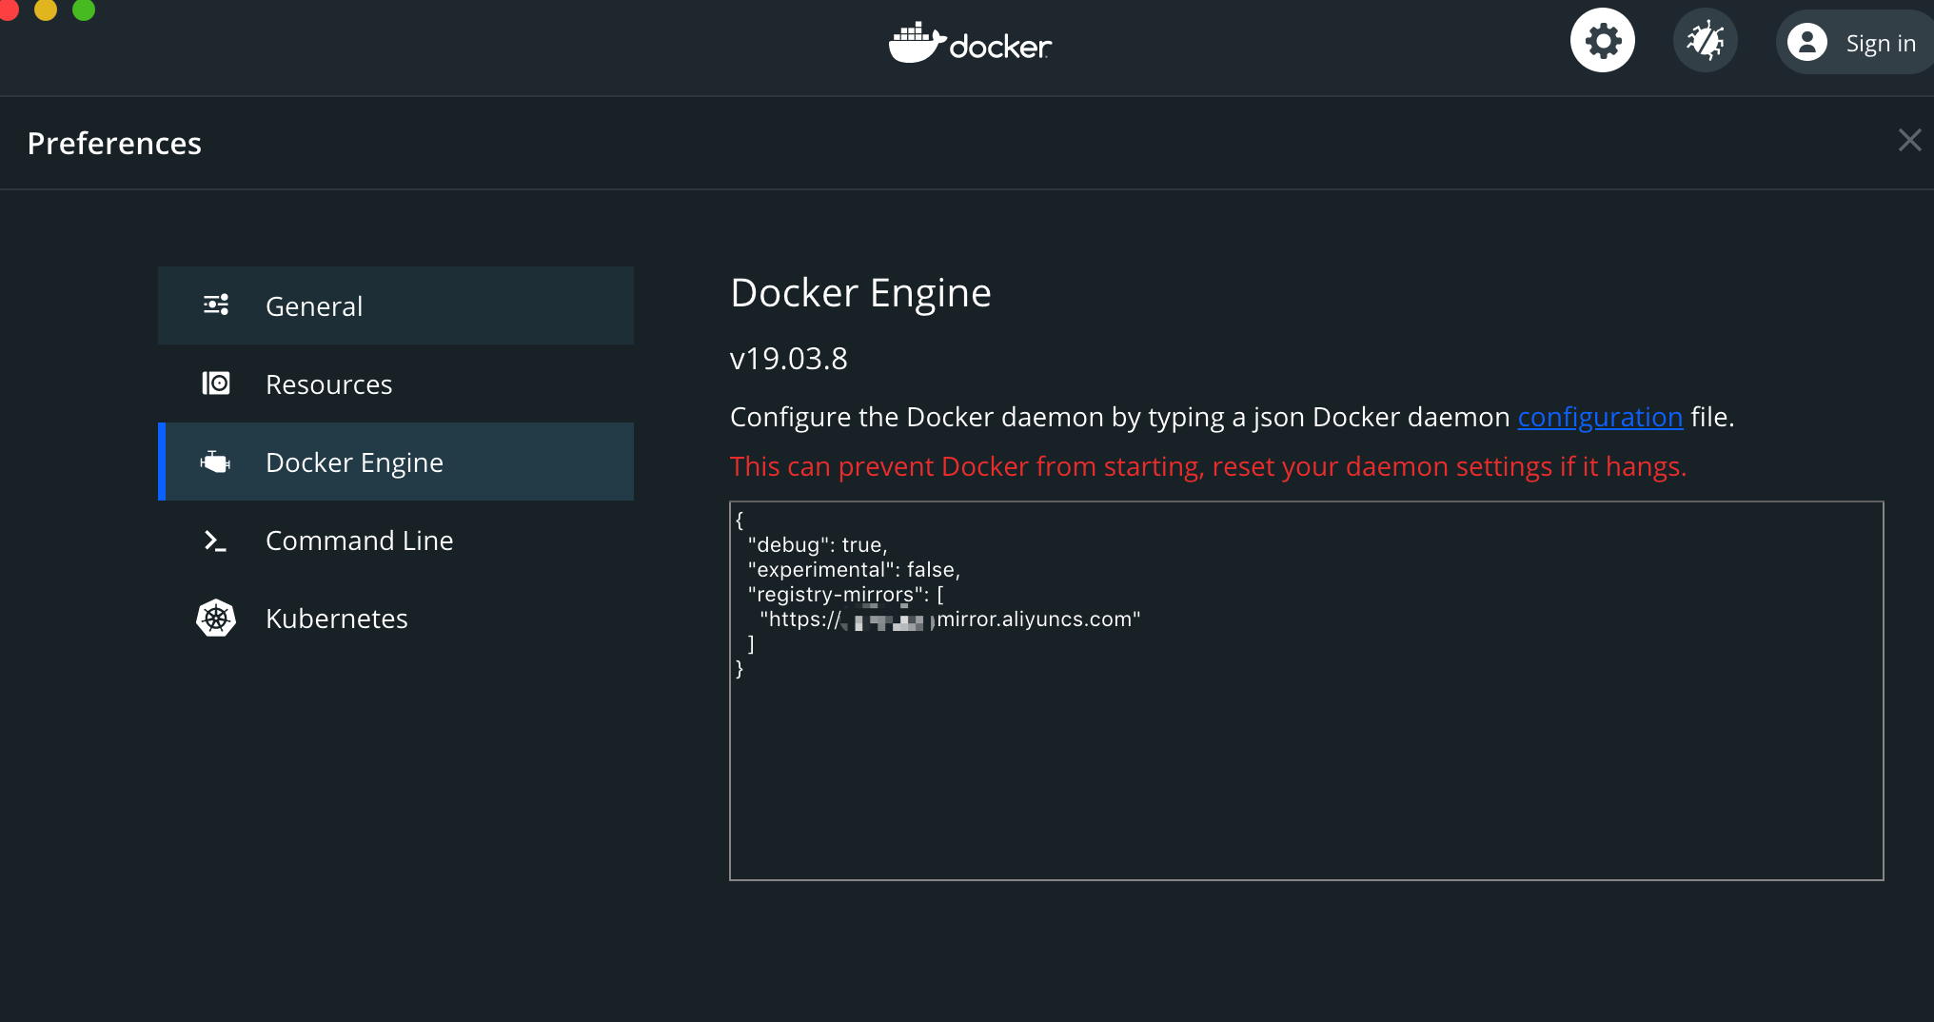Screen dimensions: 1934x1022
Task: Click the v19.03.8 version text
Action: (788, 359)
